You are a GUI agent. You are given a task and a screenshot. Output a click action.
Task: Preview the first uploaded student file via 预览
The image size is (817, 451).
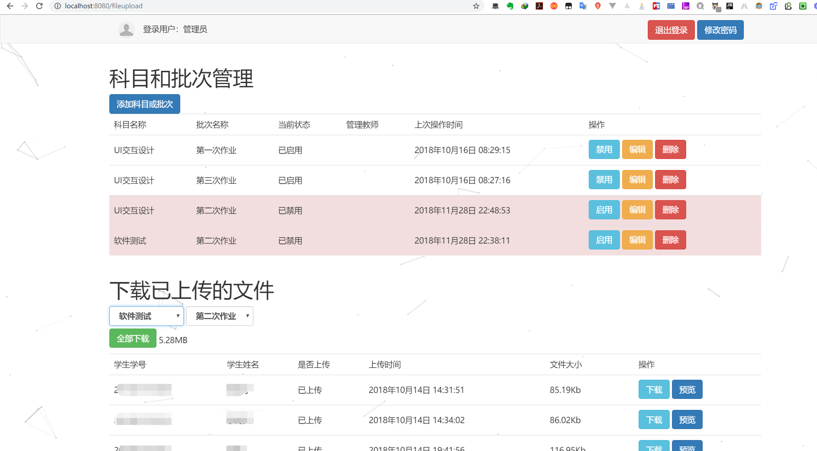coord(687,389)
